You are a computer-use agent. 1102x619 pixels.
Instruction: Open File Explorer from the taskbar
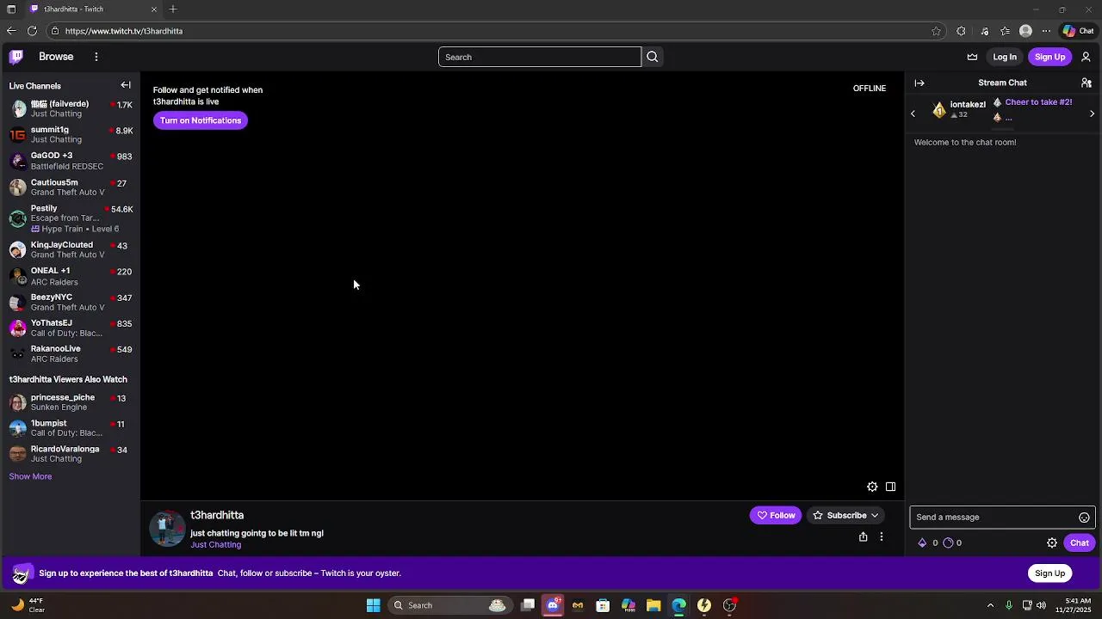(x=653, y=605)
